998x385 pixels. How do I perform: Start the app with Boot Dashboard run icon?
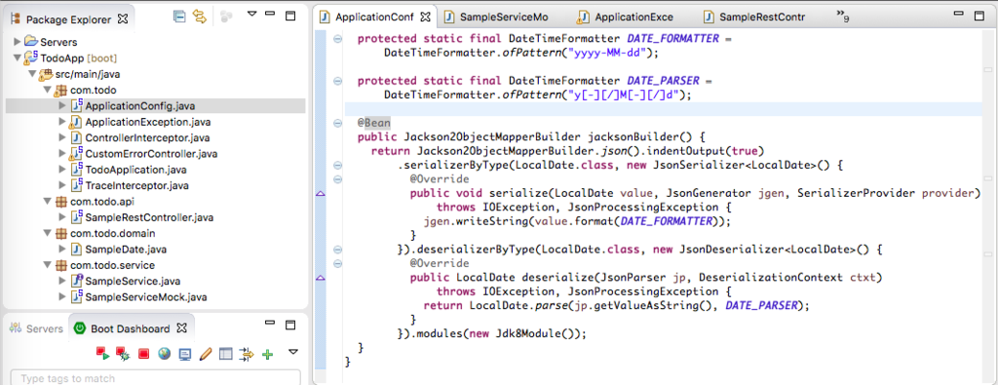tap(102, 353)
